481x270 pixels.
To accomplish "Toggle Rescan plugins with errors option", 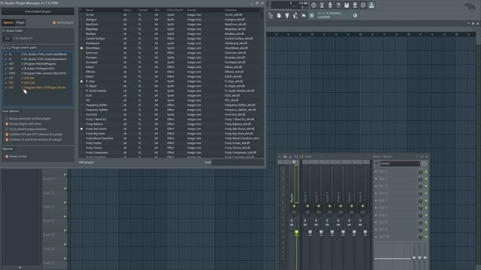I will (7, 124).
